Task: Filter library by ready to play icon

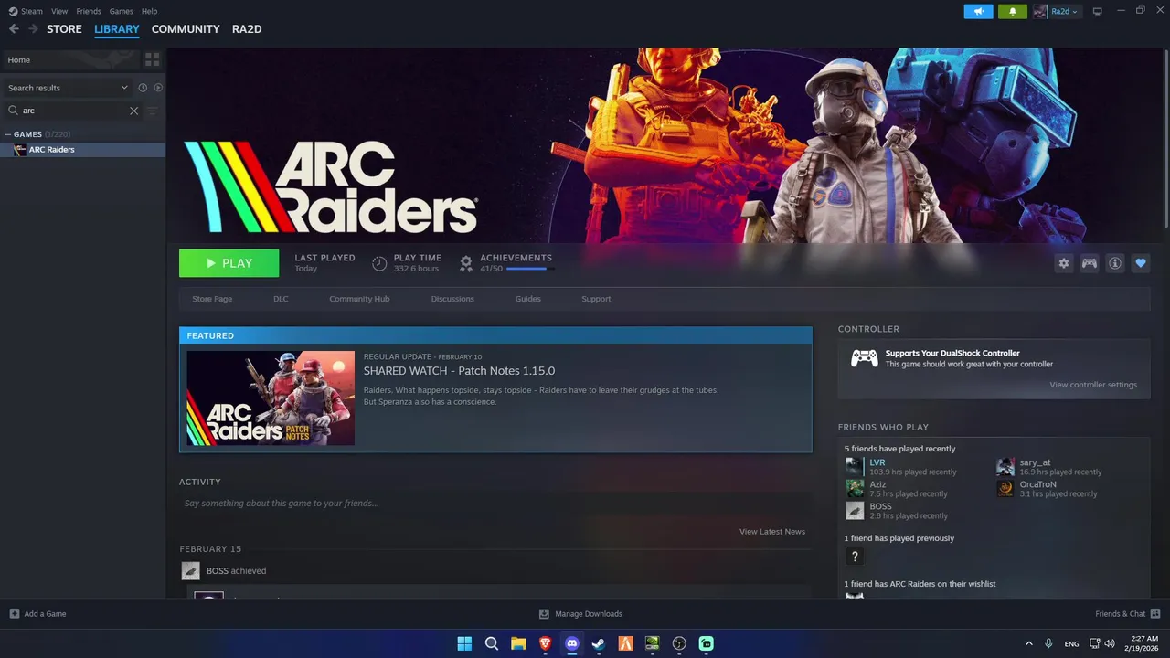Action: [x=158, y=88]
